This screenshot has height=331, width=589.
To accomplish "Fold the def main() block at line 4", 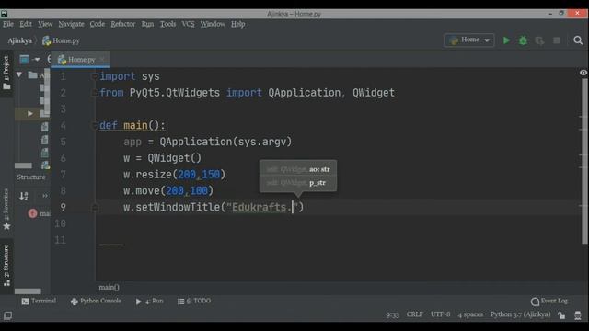I will tap(94, 125).
